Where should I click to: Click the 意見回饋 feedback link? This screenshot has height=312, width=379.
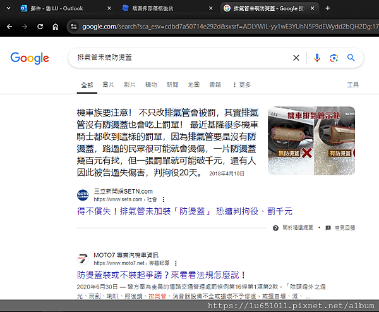[340, 228]
